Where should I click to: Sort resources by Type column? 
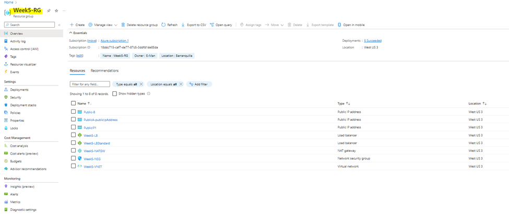tap(344, 103)
